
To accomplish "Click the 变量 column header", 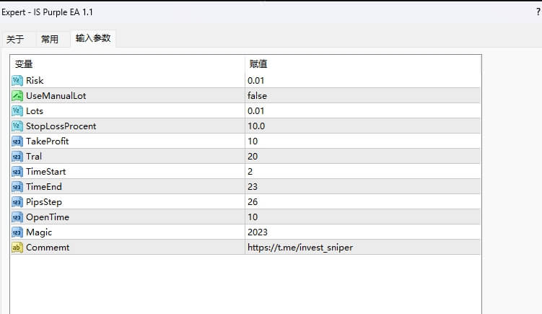I will (24, 64).
